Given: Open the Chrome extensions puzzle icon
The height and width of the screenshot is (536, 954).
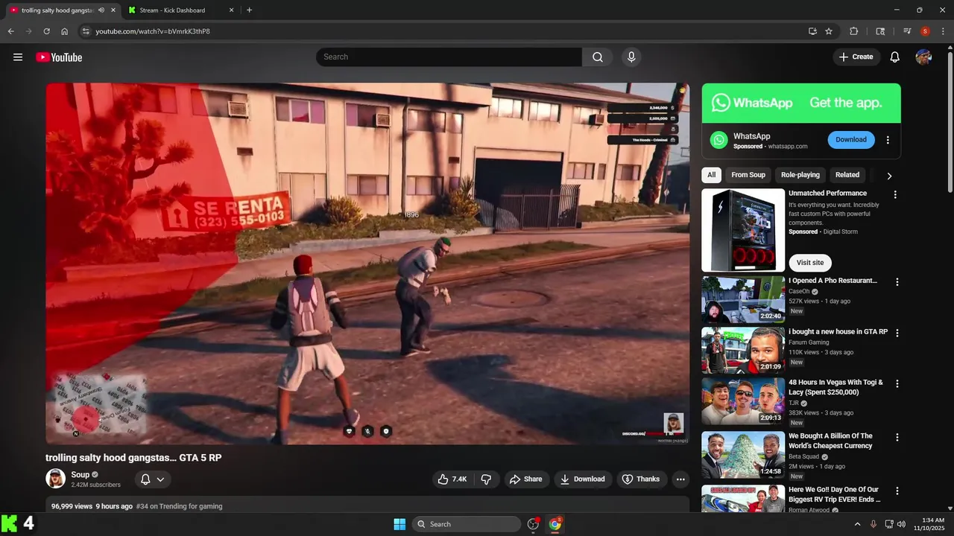Looking at the screenshot, I should (854, 31).
